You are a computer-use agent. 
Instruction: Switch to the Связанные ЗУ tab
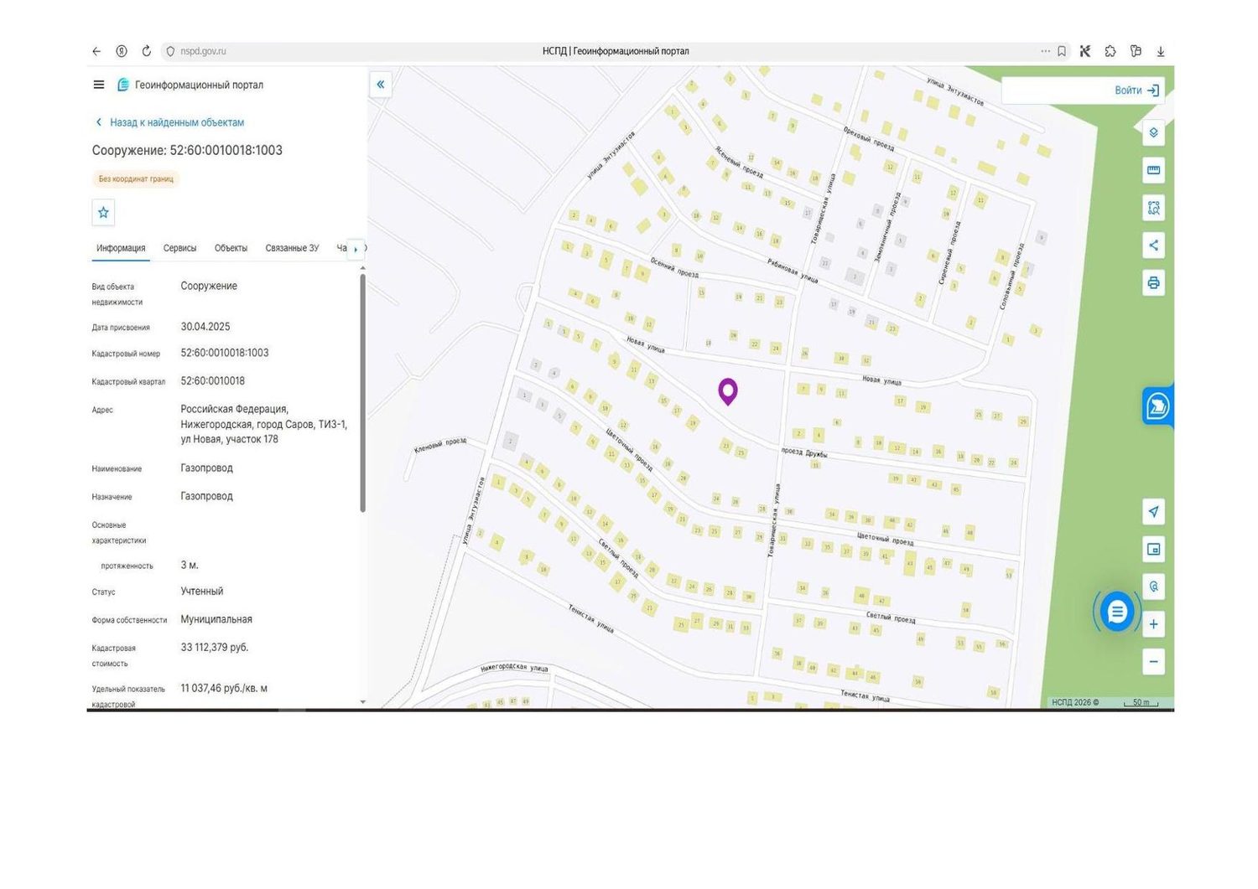pos(292,248)
